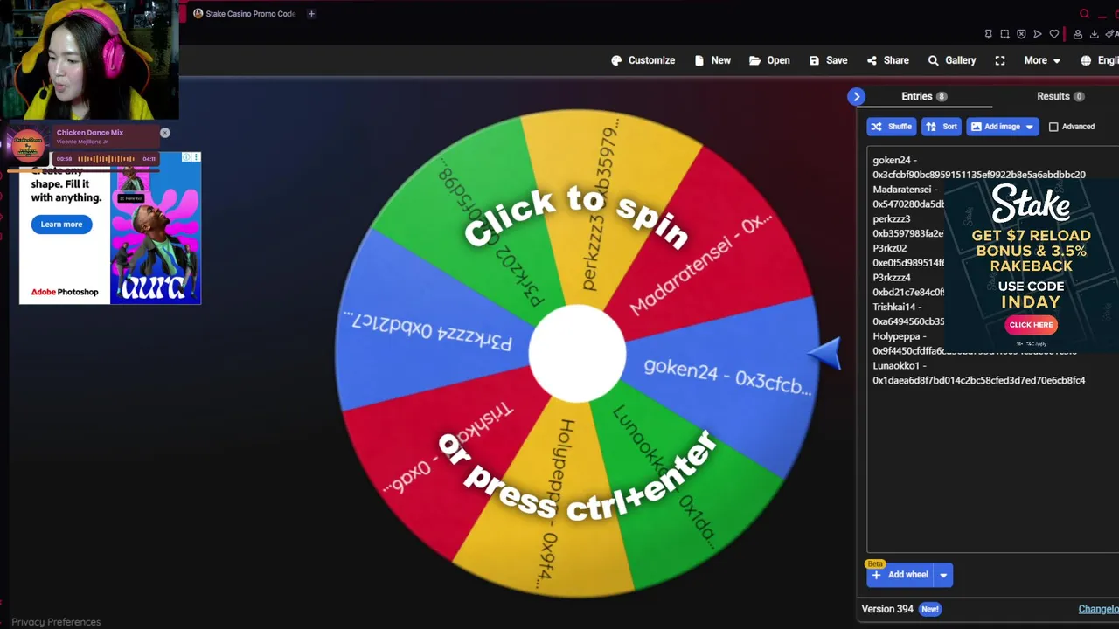Toggle fullscreen mode icon
Viewport: 1119px width, 629px height.
1000,60
